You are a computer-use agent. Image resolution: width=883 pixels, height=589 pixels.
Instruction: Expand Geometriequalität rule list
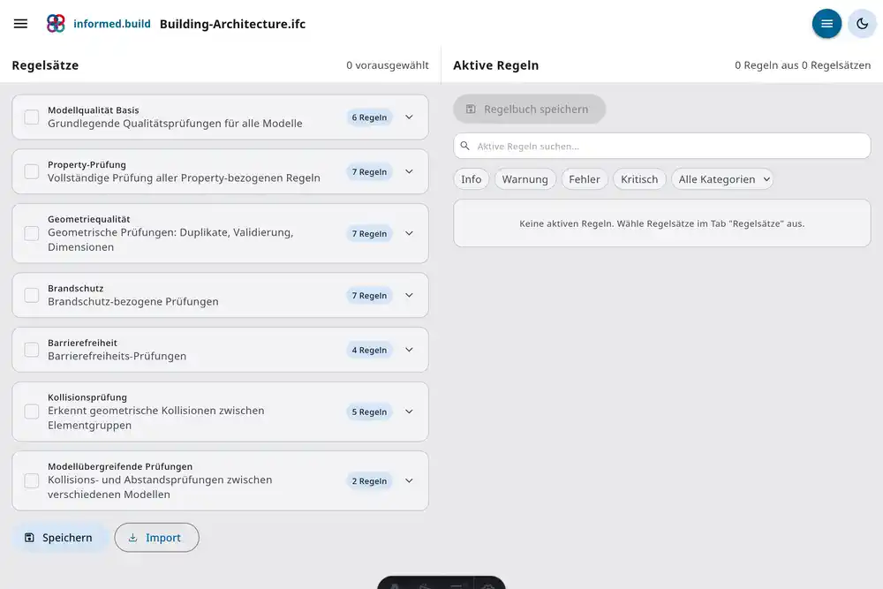coord(410,233)
